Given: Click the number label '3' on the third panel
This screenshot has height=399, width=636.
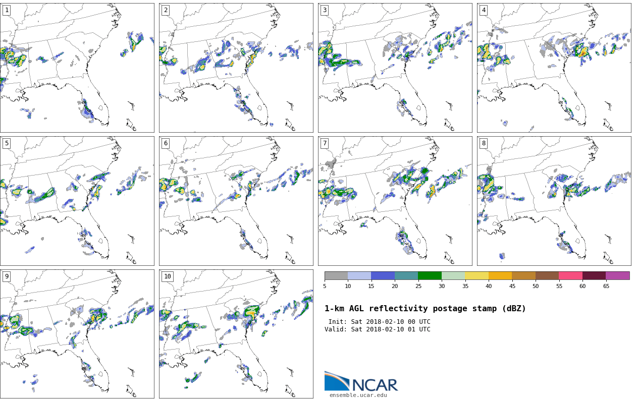Looking at the screenshot, I should [325, 10].
